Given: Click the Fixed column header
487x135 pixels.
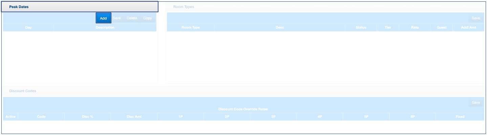Looking at the screenshot, I should [x=460, y=117].
